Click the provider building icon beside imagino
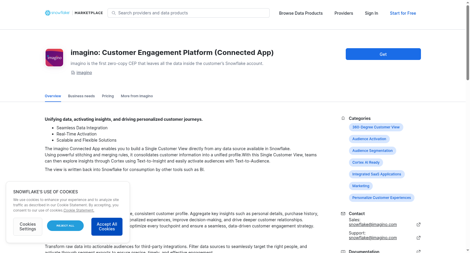 (x=73, y=73)
